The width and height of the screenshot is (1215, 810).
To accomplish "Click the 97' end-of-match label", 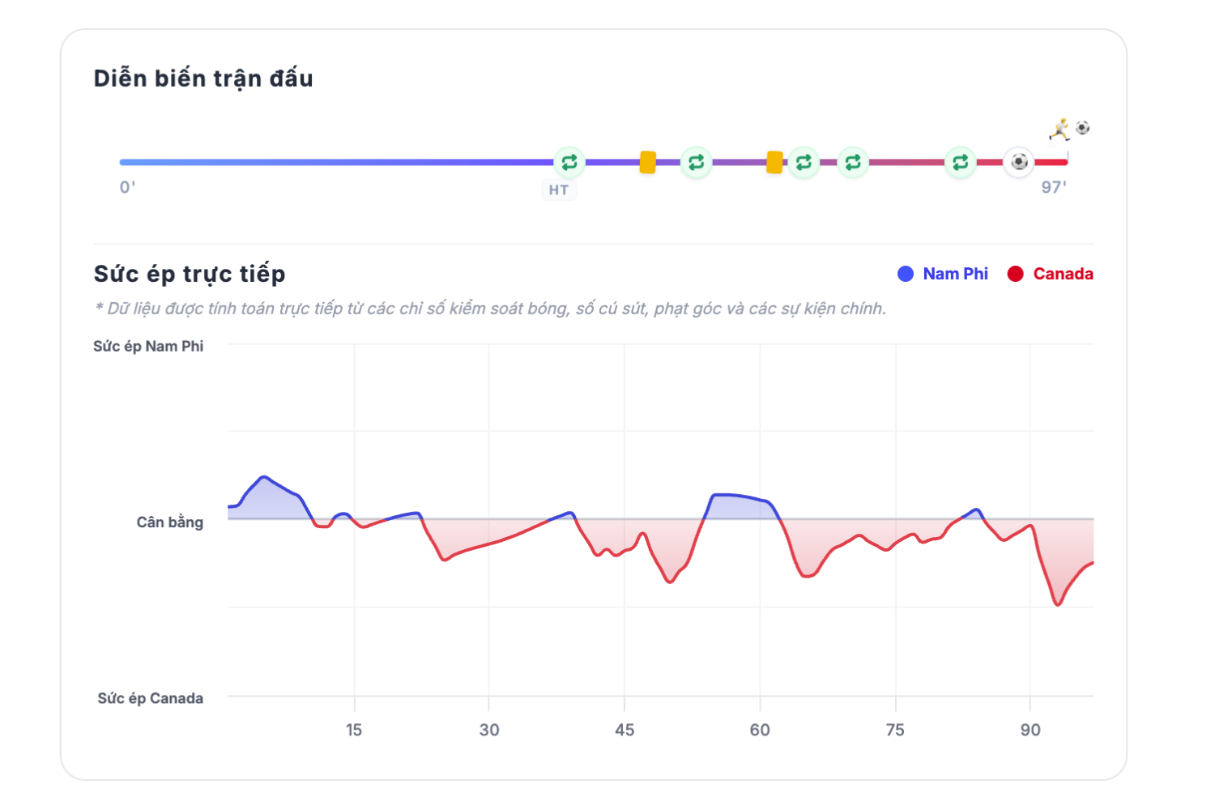I will click(1054, 187).
